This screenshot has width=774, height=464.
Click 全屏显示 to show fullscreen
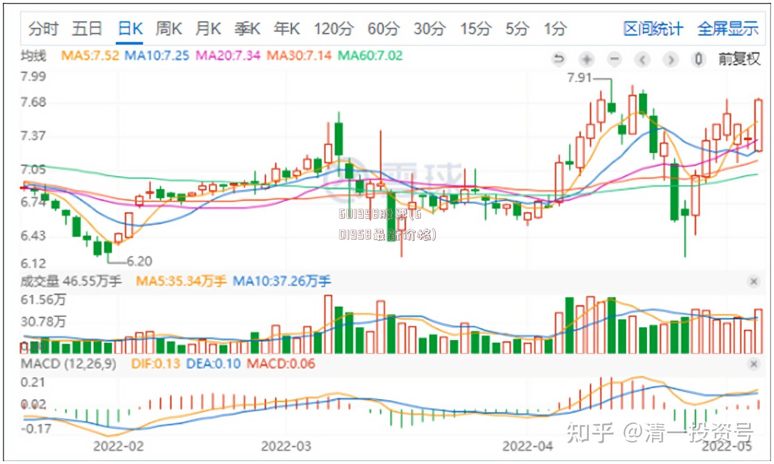coord(728,28)
